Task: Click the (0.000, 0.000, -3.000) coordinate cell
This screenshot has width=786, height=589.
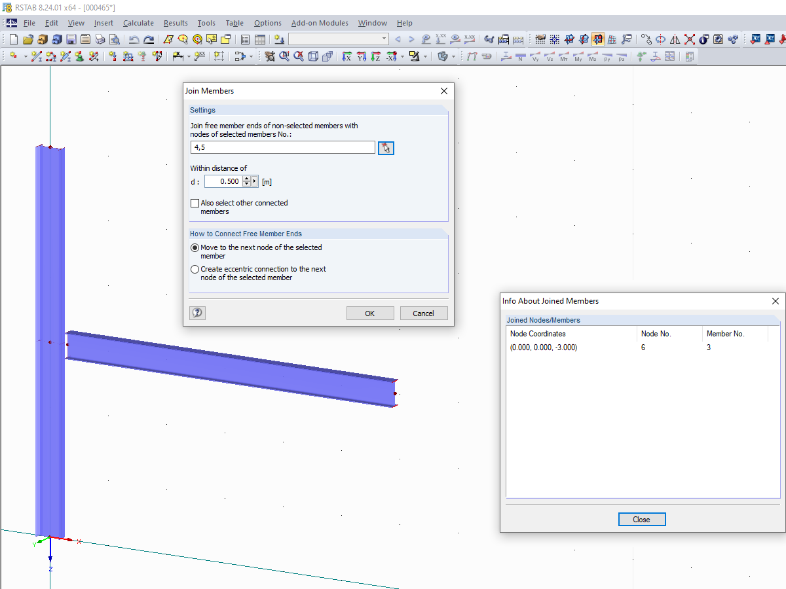Action: click(544, 348)
